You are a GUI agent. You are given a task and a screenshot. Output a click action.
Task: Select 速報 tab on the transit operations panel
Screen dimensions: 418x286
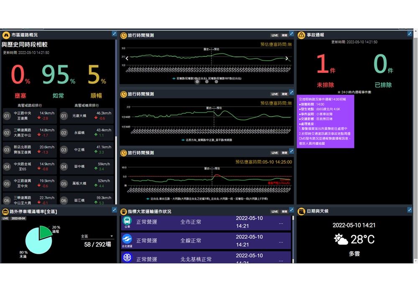click(x=285, y=211)
